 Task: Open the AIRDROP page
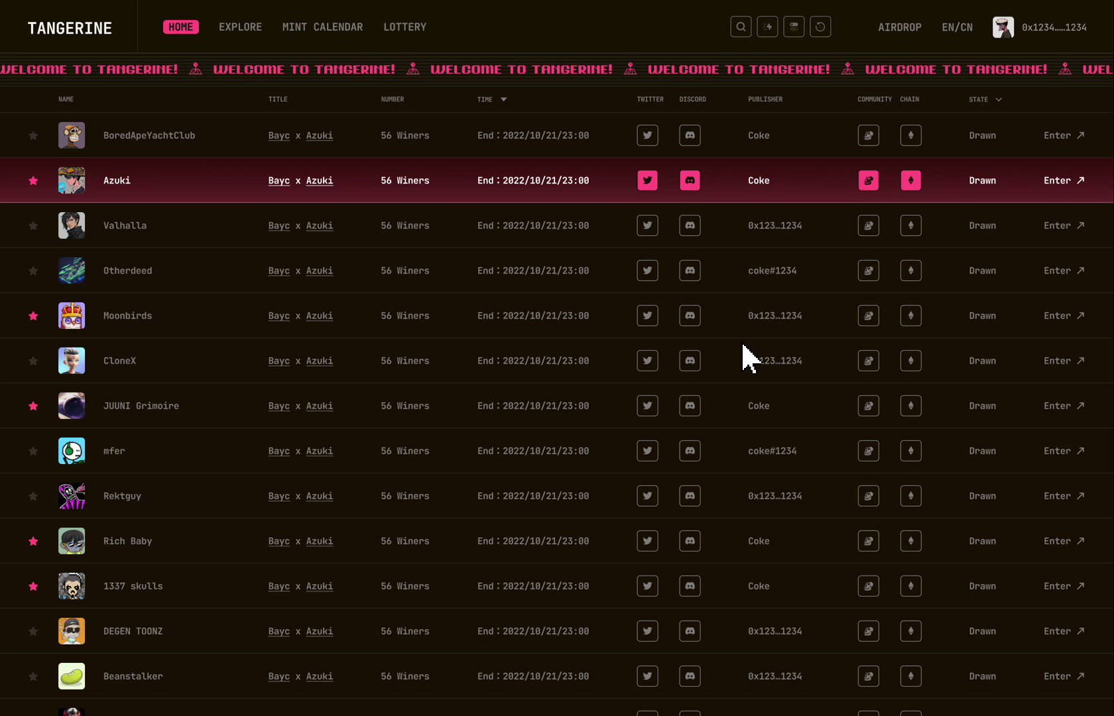click(x=900, y=27)
